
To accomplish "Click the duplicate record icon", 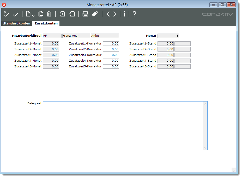I will [x=41, y=14].
